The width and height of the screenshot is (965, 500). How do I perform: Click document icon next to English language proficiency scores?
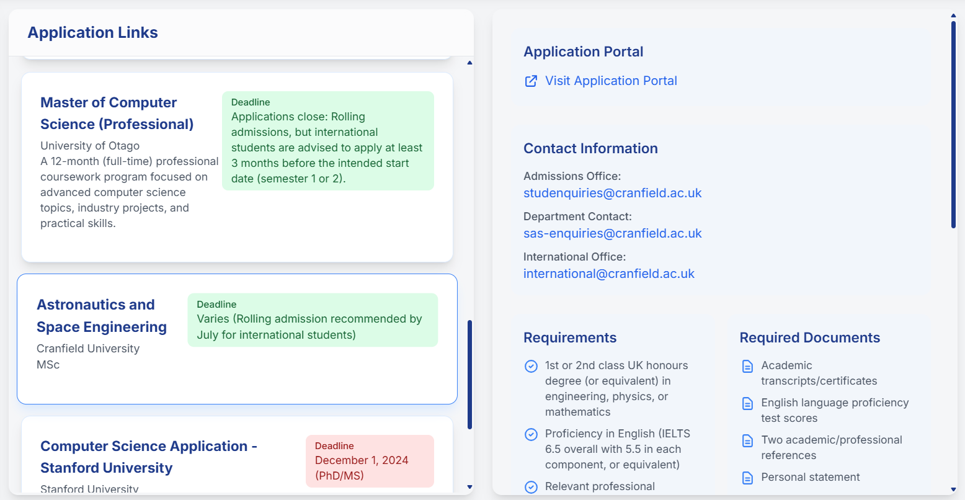pos(747,403)
